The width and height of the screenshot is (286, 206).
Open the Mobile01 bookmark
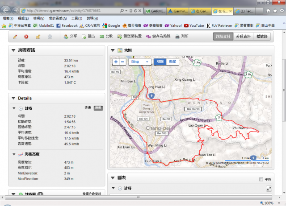coord(44,26)
